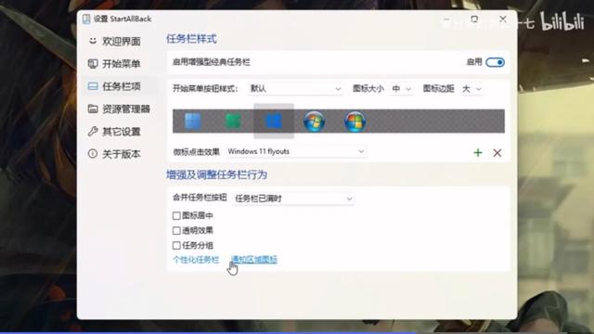Open 开始菜单按钮样式 dropdown showing 默认
Viewport: 594px width, 334px height.
point(295,89)
